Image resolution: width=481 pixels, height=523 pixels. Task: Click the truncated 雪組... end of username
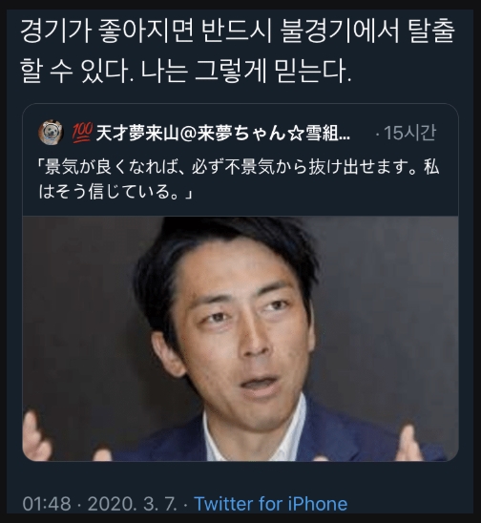[328, 133]
